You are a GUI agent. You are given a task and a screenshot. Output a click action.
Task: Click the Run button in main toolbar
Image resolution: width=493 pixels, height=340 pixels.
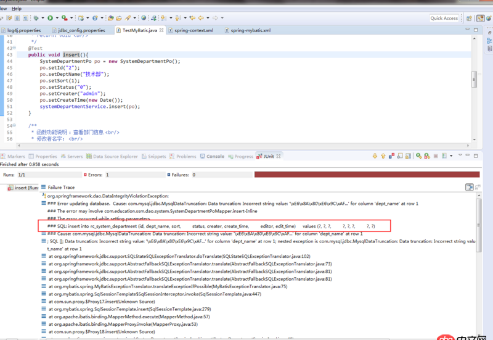pos(50,19)
